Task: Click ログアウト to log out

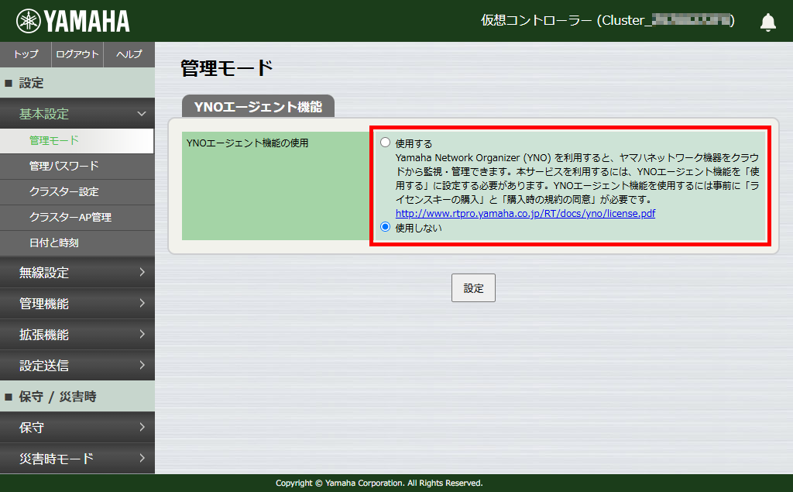Action: (77, 54)
